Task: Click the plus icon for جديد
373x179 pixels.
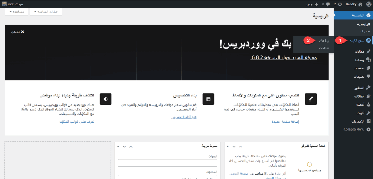Action: coord(316,4)
